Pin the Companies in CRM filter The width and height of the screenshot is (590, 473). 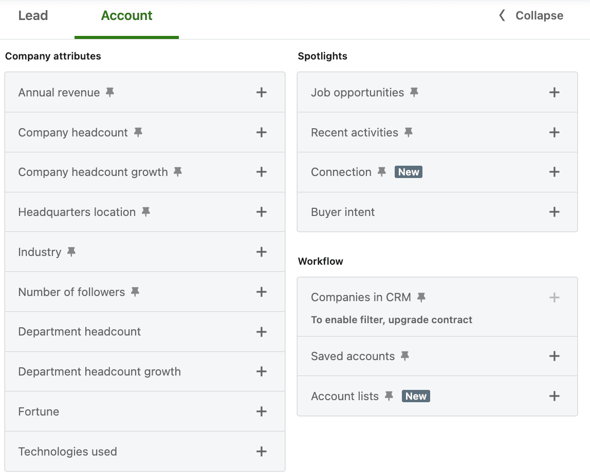422,297
